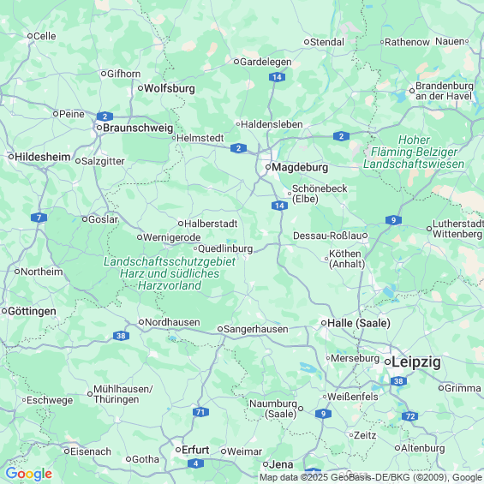Image resolution: width=484 pixels, height=484 pixels.
Task: Select the Braunschweig city marker
Action: tap(99, 128)
